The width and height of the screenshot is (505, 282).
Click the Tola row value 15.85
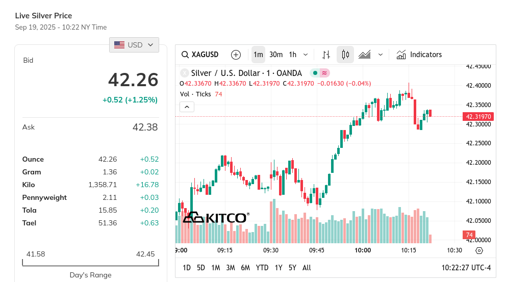[x=108, y=210]
